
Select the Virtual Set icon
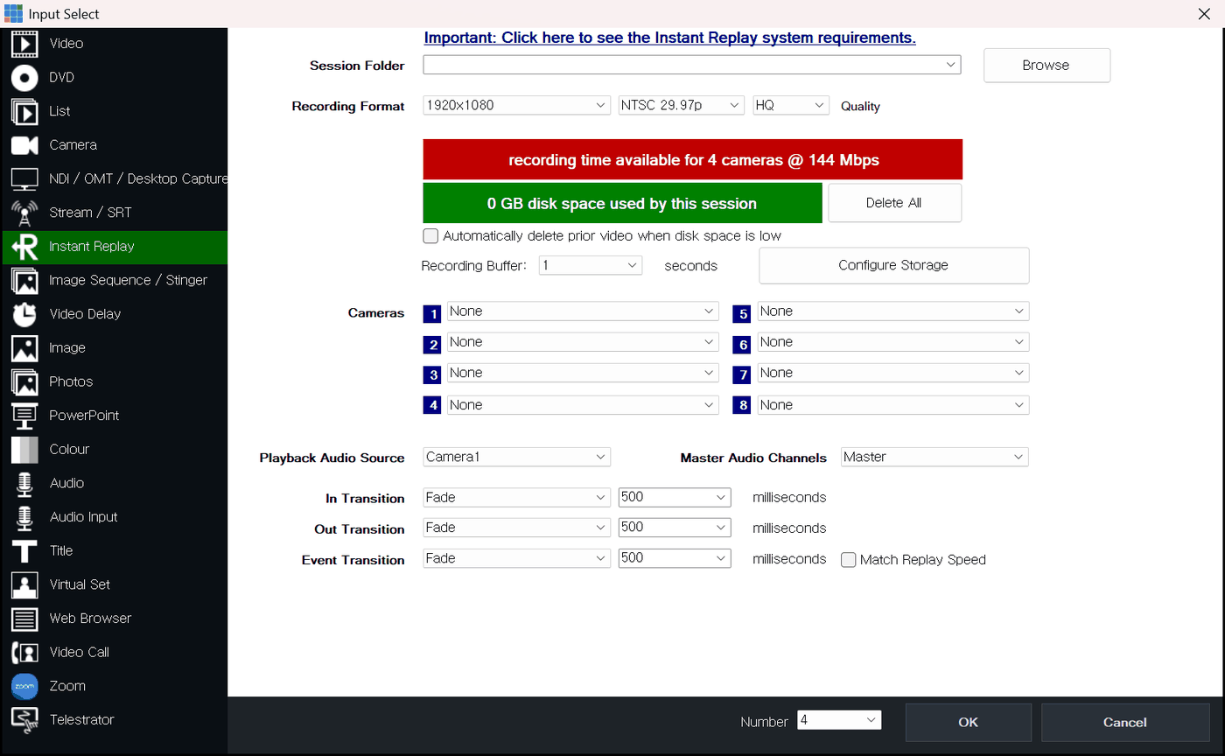point(24,584)
